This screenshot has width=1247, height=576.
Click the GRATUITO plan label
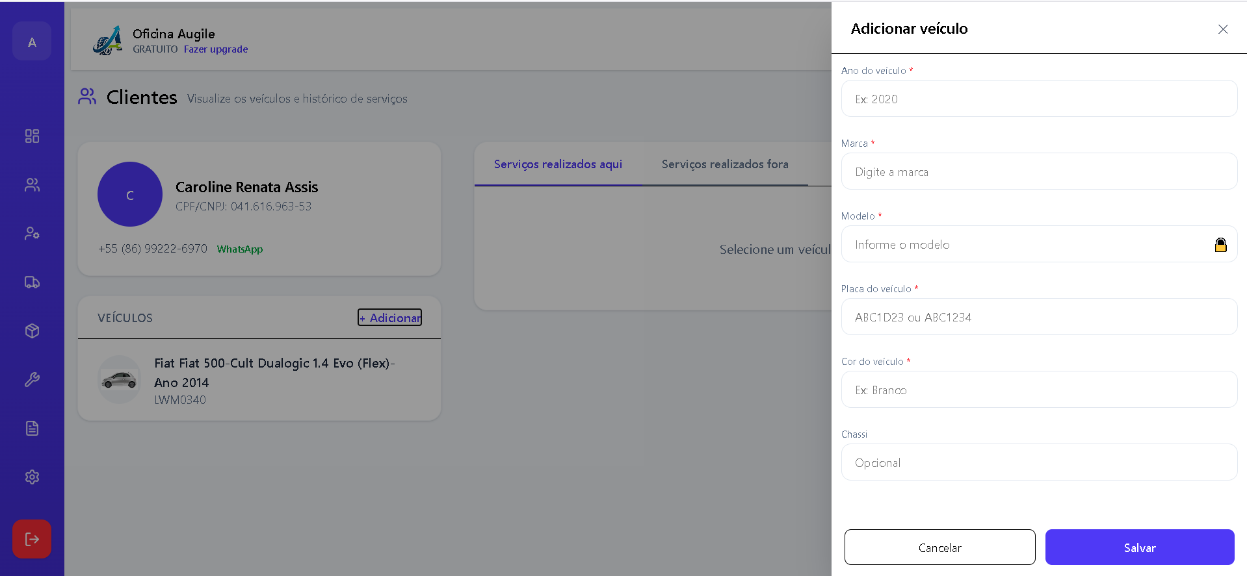tap(155, 49)
